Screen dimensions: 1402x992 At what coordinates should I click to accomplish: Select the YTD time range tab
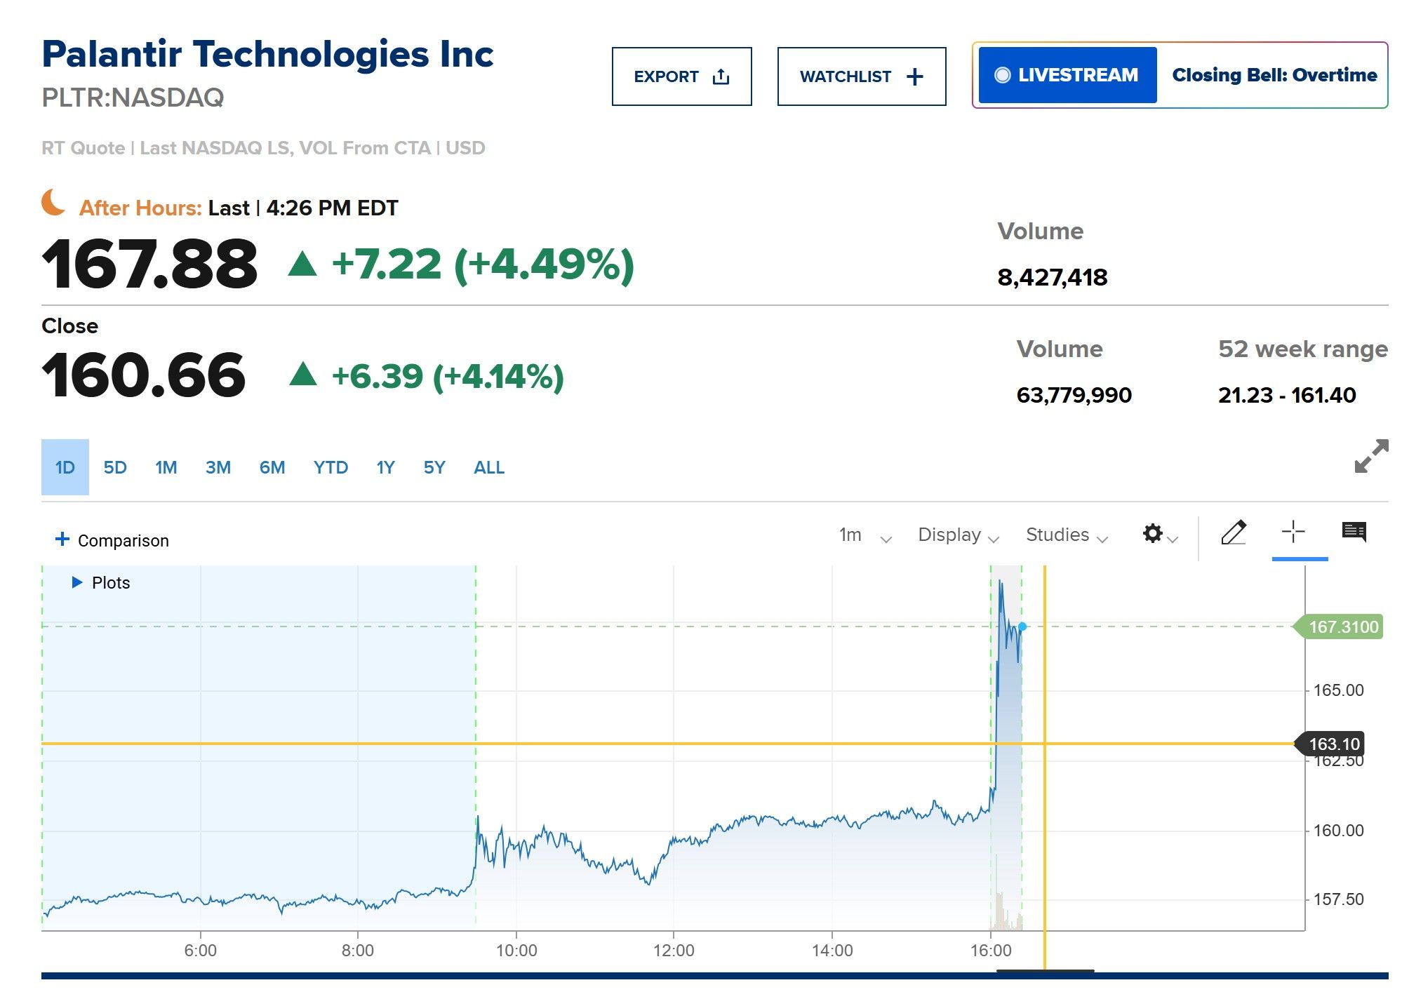pos(331,468)
